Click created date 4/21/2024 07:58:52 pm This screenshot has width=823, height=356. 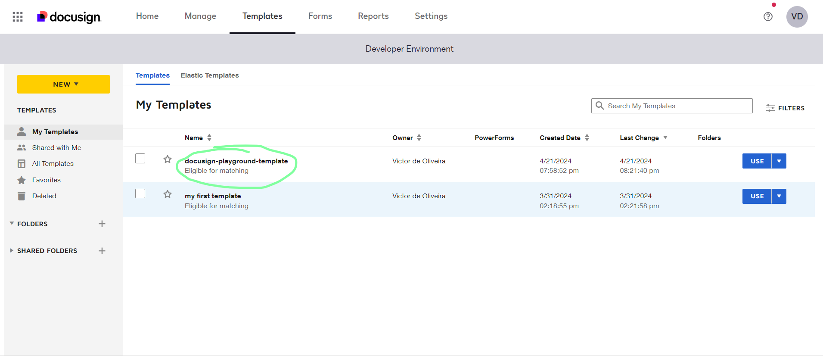point(559,166)
